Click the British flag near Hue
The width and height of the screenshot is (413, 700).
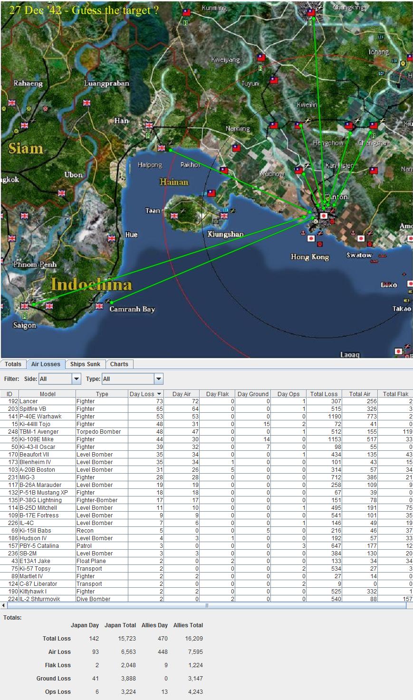click(x=112, y=238)
